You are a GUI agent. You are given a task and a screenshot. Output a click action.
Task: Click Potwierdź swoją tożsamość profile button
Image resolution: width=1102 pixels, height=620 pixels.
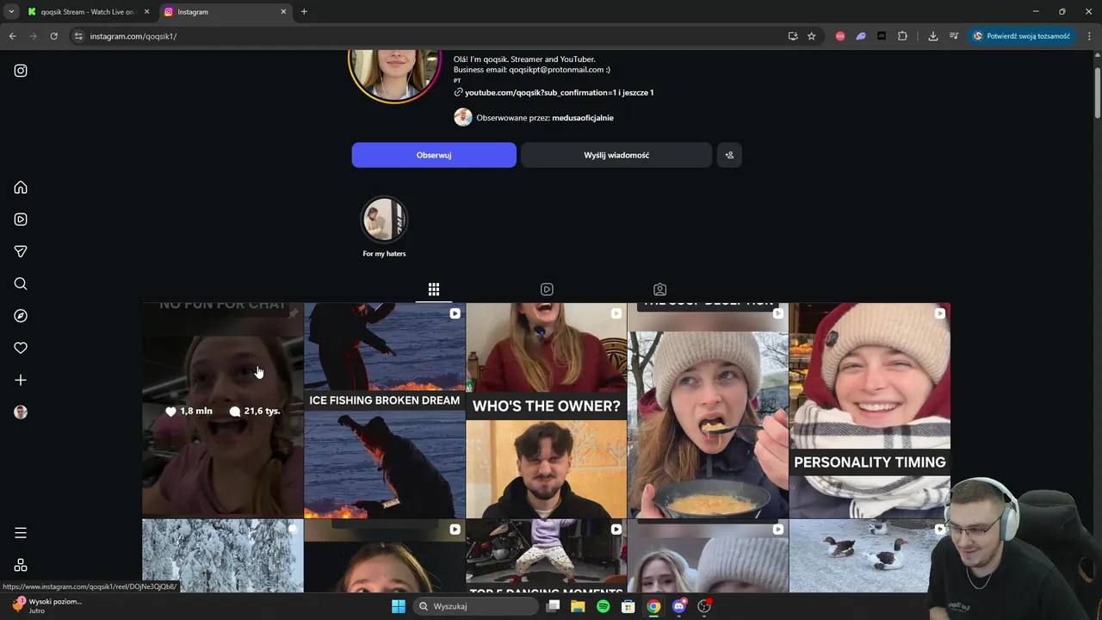1022,36
